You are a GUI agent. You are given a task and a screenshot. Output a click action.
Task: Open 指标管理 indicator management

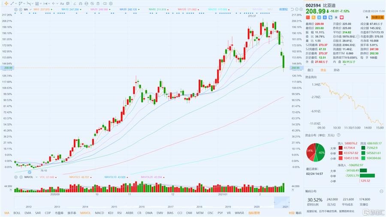pyautogui.click(x=254, y=213)
